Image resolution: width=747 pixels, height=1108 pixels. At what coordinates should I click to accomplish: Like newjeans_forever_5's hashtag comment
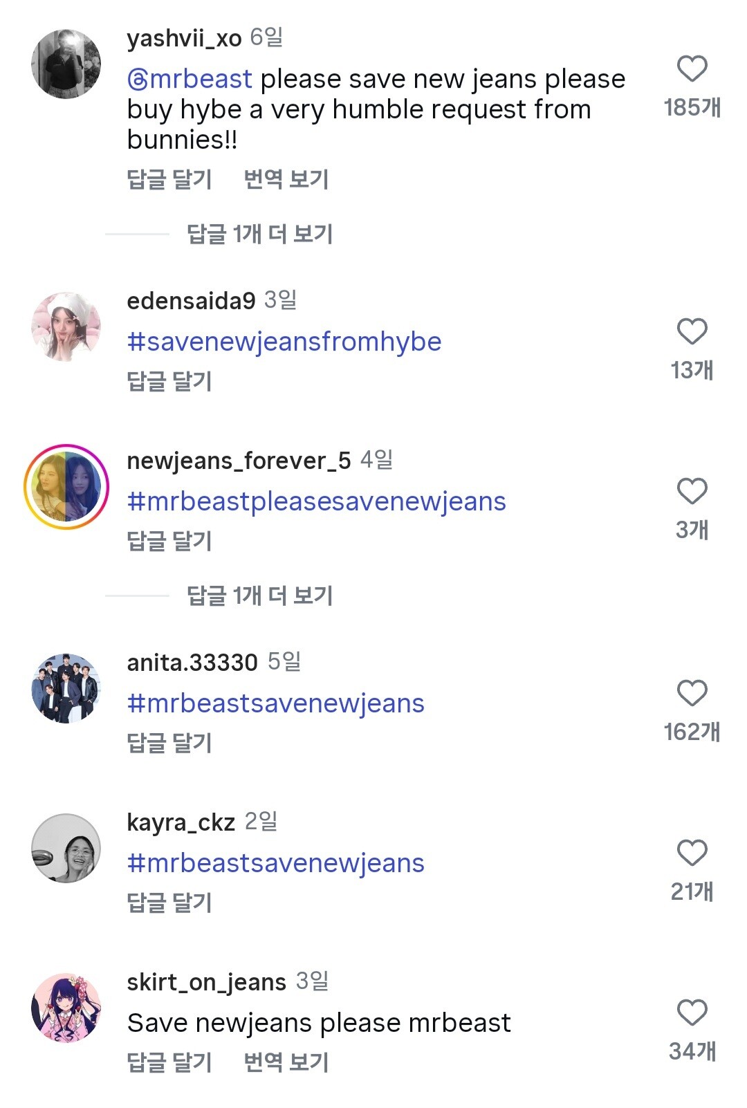692,491
